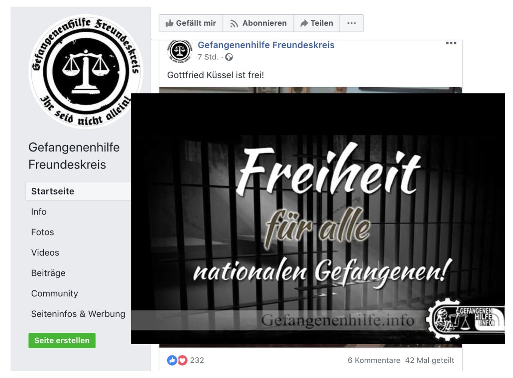
Task: Click the blue like reaction icon
Action: pyautogui.click(x=172, y=360)
